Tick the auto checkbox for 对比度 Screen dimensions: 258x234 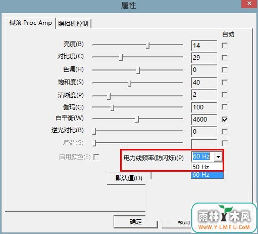[225, 58]
